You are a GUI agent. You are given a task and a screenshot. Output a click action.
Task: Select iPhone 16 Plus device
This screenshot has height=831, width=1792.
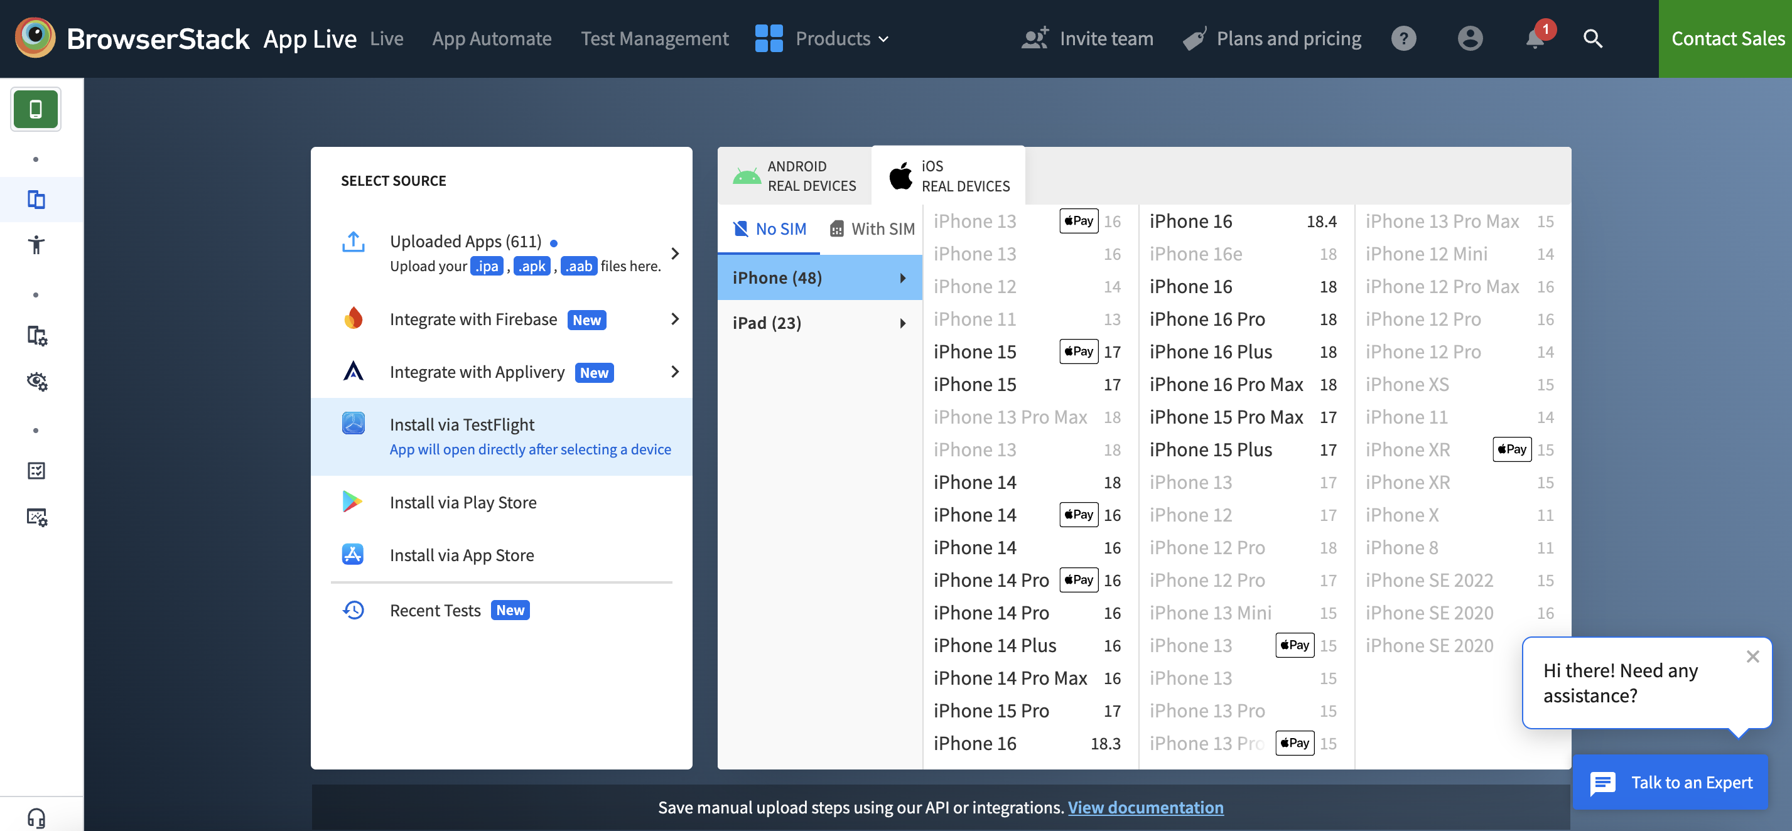point(1243,352)
